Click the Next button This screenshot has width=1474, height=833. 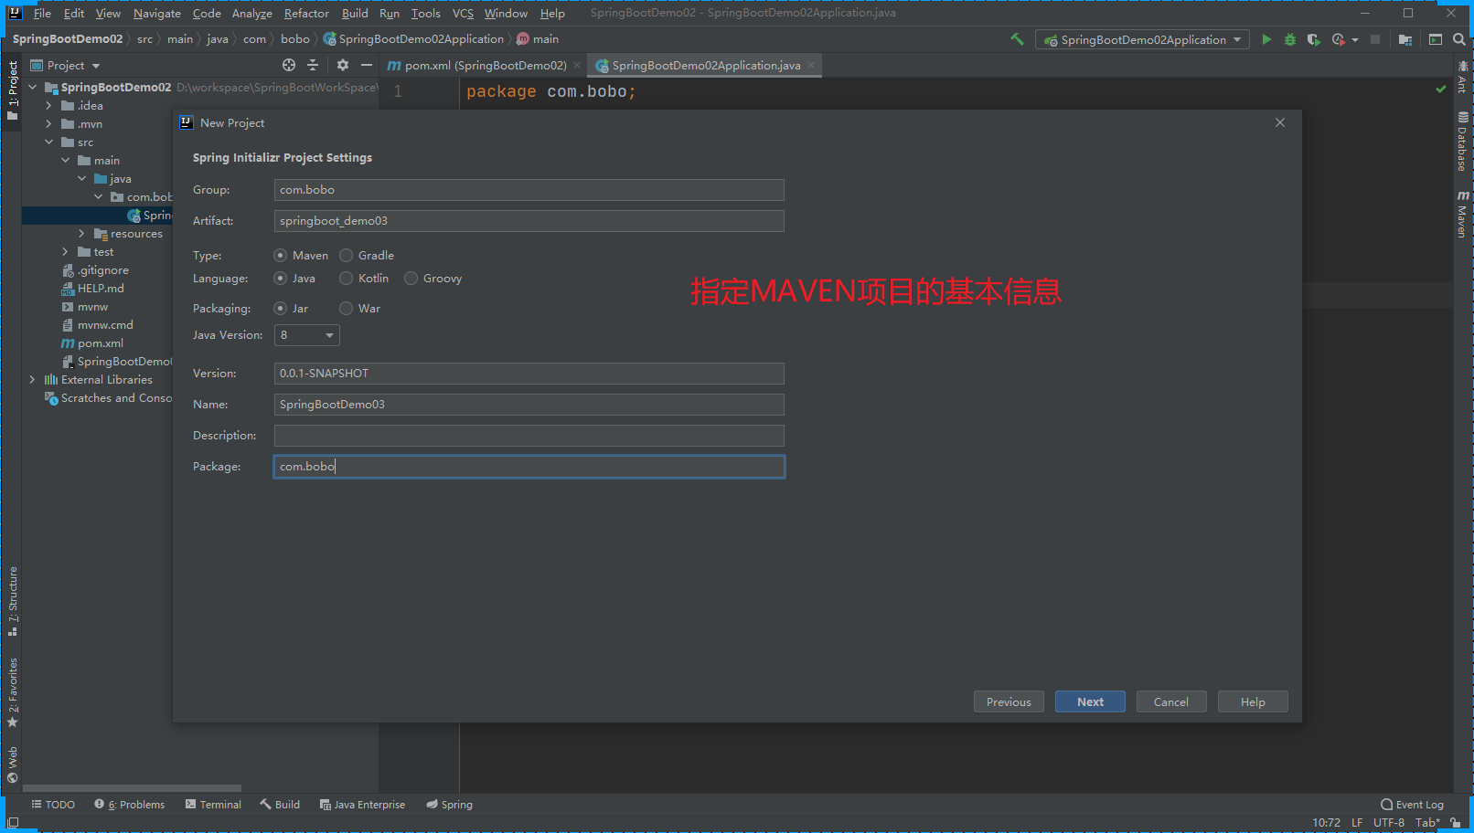coord(1090,701)
